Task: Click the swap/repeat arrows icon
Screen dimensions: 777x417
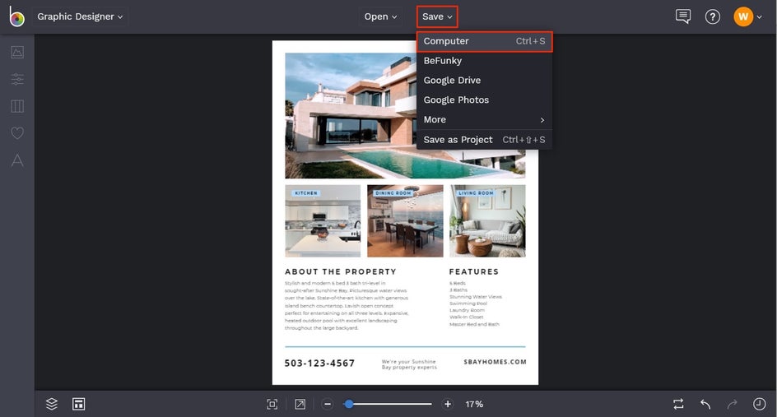Action: point(678,404)
